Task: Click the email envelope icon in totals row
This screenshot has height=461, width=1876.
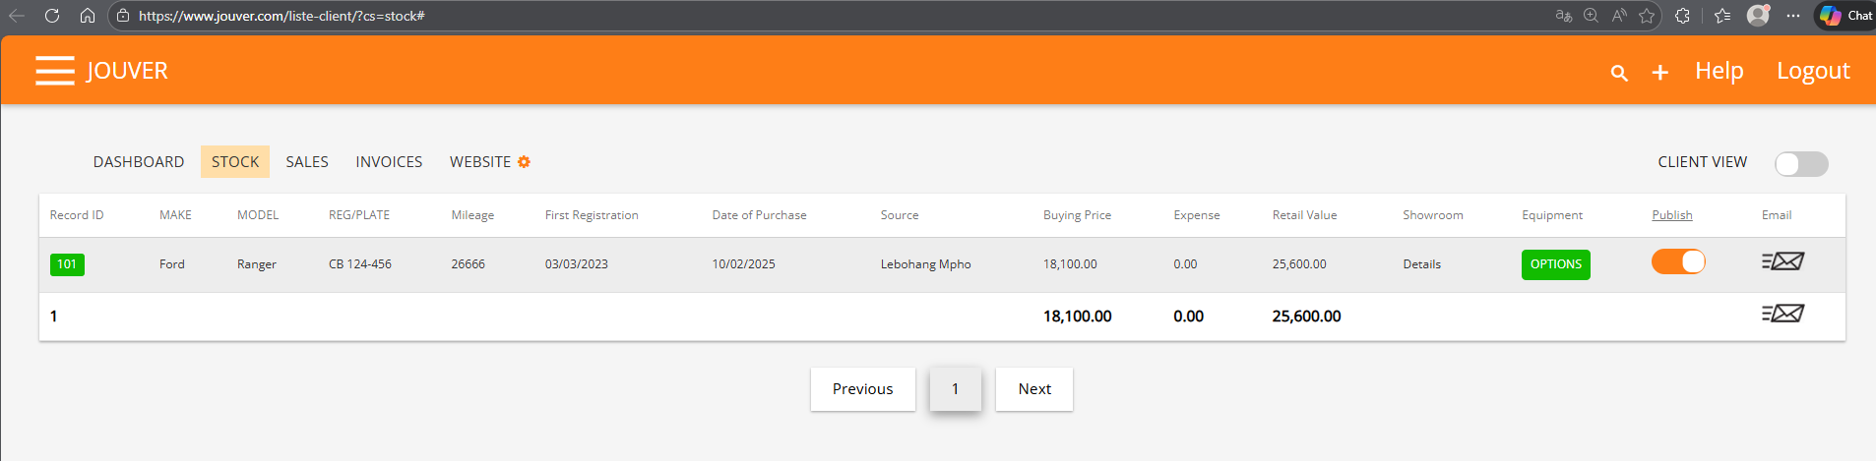Action: point(1782,314)
